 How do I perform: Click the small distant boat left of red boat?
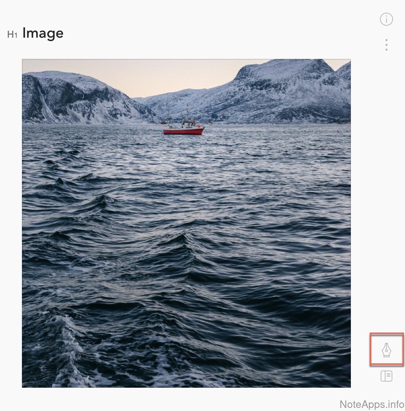pyautogui.click(x=163, y=122)
